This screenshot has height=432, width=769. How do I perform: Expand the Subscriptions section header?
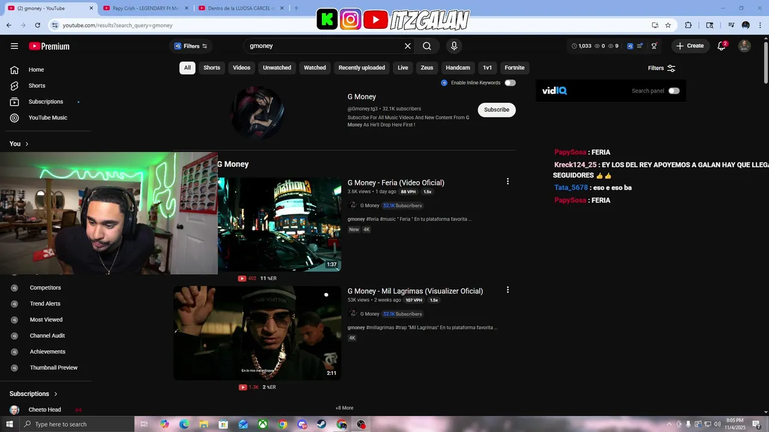(34, 394)
